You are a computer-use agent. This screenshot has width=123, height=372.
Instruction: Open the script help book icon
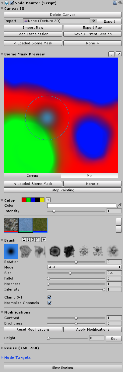115,3
